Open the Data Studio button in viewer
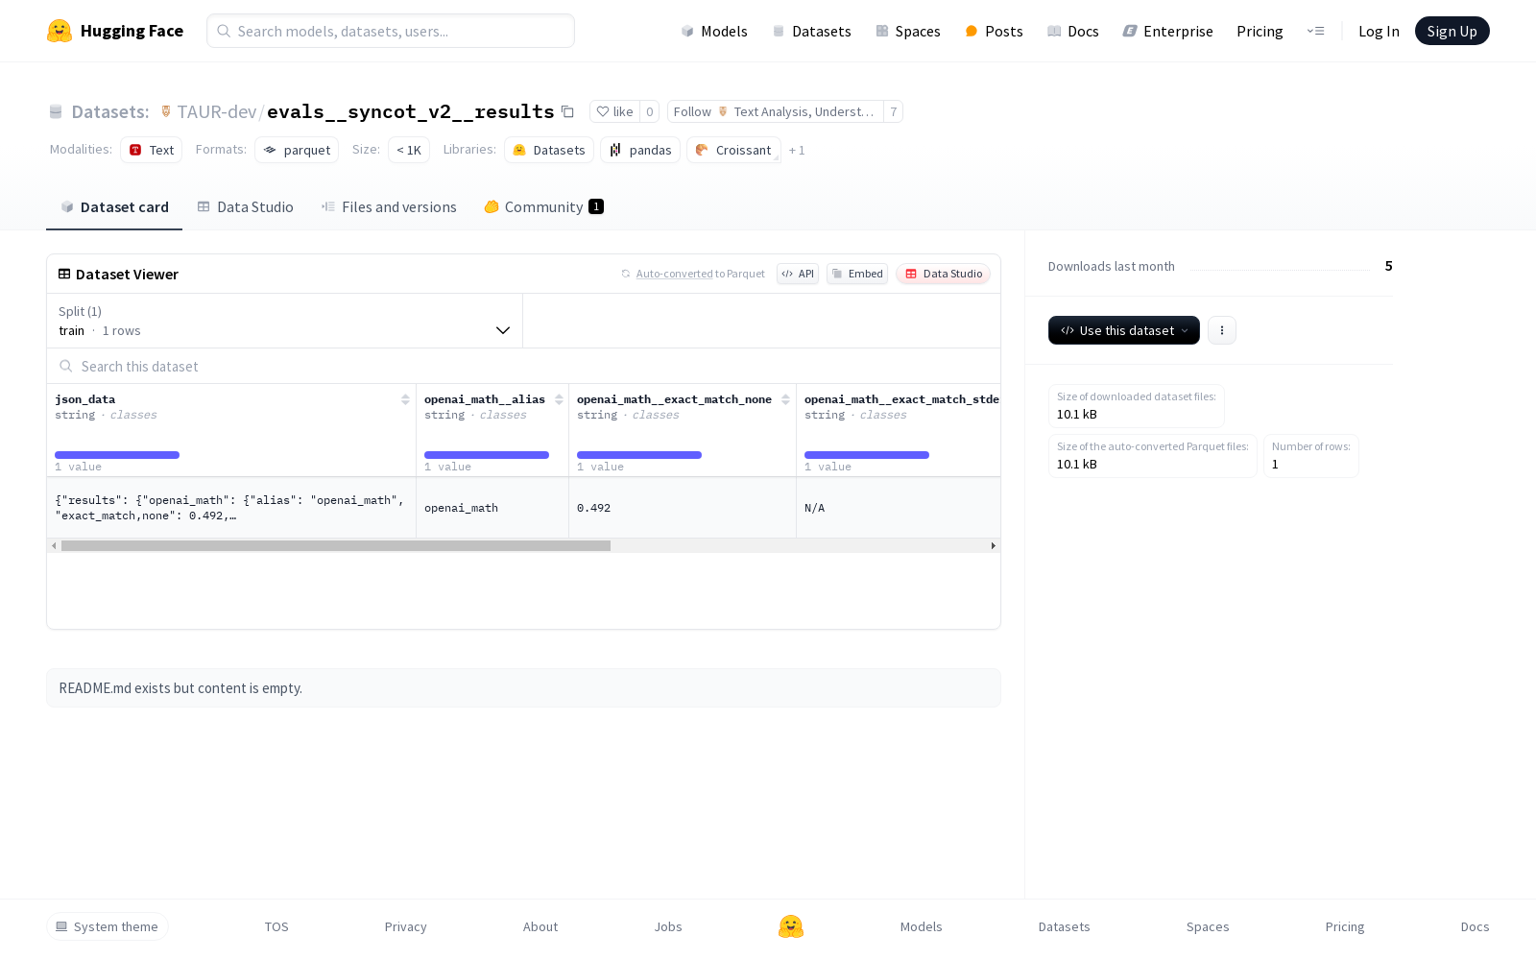1536x960 pixels. tap(944, 274)
